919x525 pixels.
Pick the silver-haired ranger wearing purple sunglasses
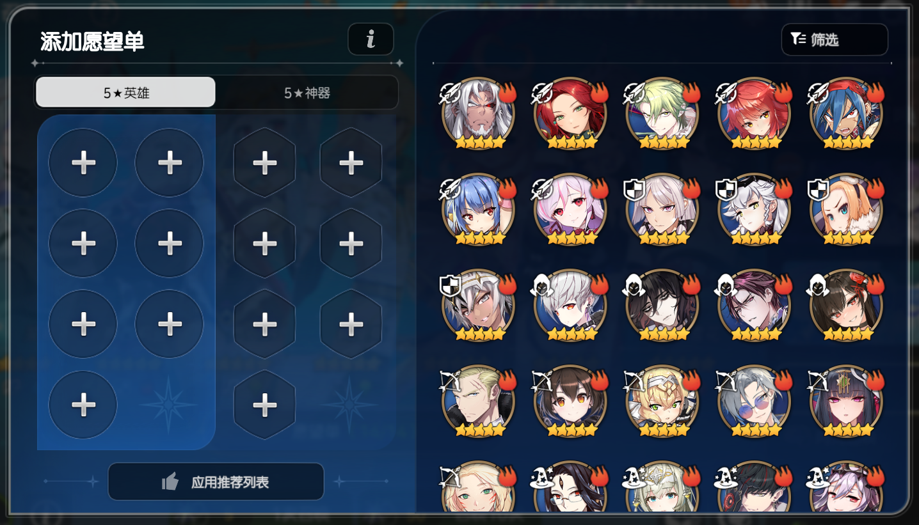755,402
